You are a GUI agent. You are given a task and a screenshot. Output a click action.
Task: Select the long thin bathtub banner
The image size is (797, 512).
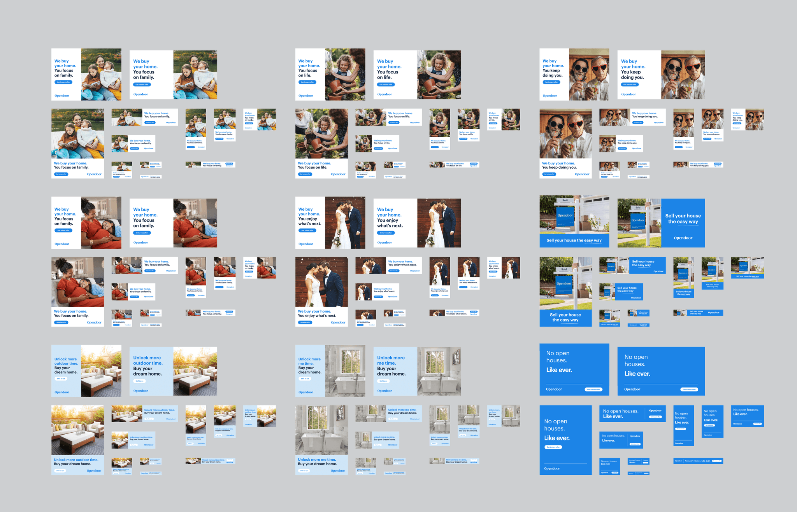click(x=454, y=461)
